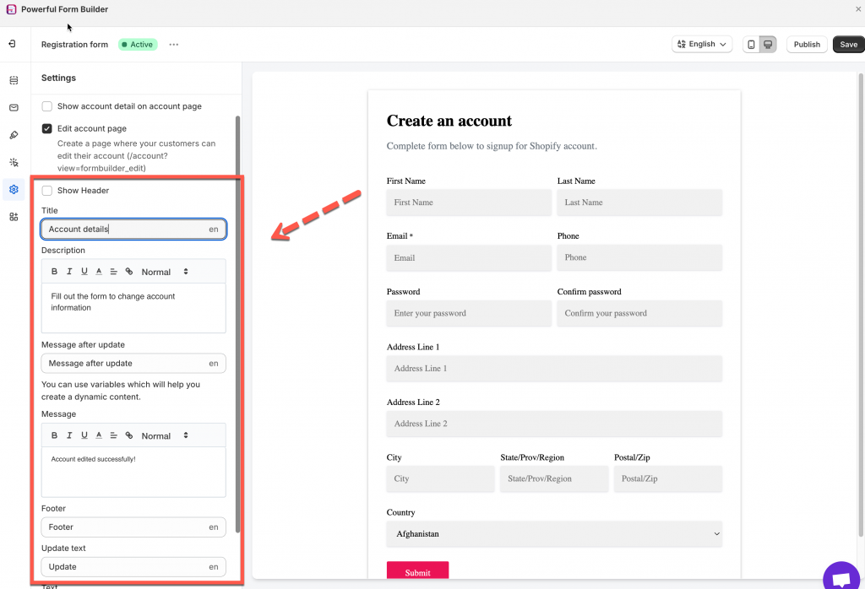This screenshot has width=865, height=589.
Task: Save the form
Action: coord(848,45)
